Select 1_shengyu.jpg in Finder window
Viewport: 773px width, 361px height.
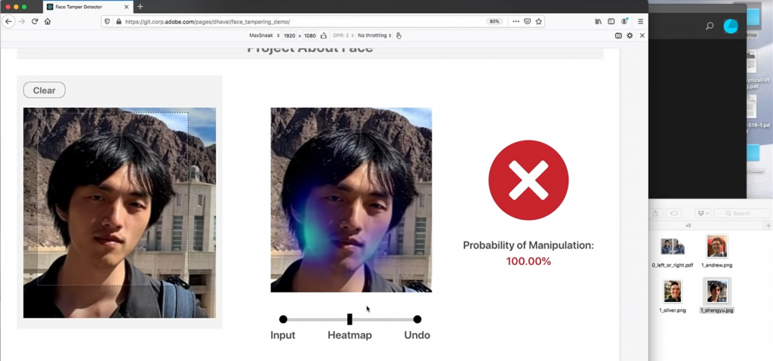click(x=717, y=296)
